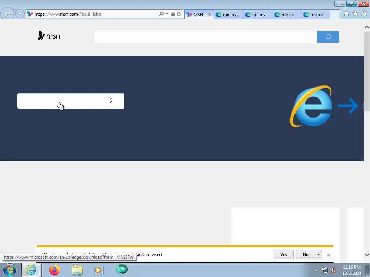View the security lock icon report
The width and height of the screenshot is (370, 277).
[x=173, y=14]
